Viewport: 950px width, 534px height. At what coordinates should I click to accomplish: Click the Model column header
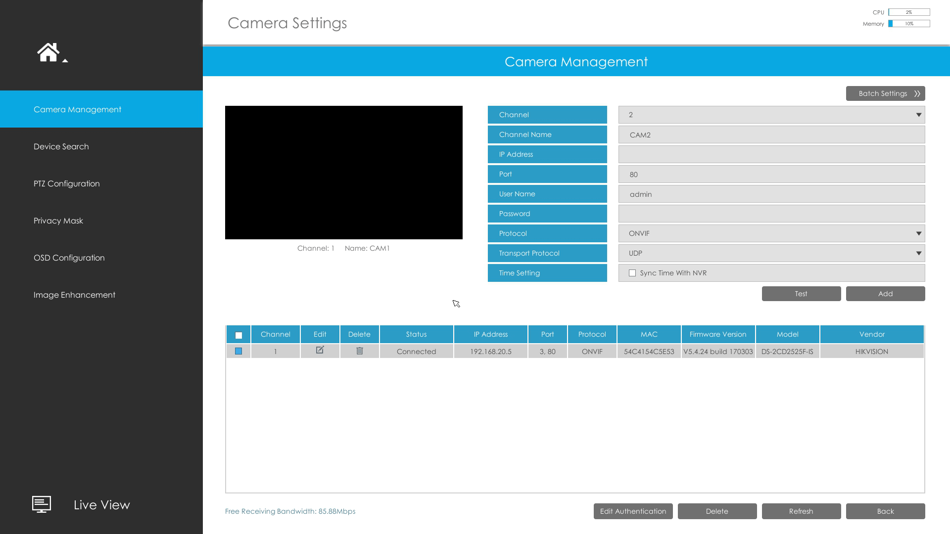[787, 334]
